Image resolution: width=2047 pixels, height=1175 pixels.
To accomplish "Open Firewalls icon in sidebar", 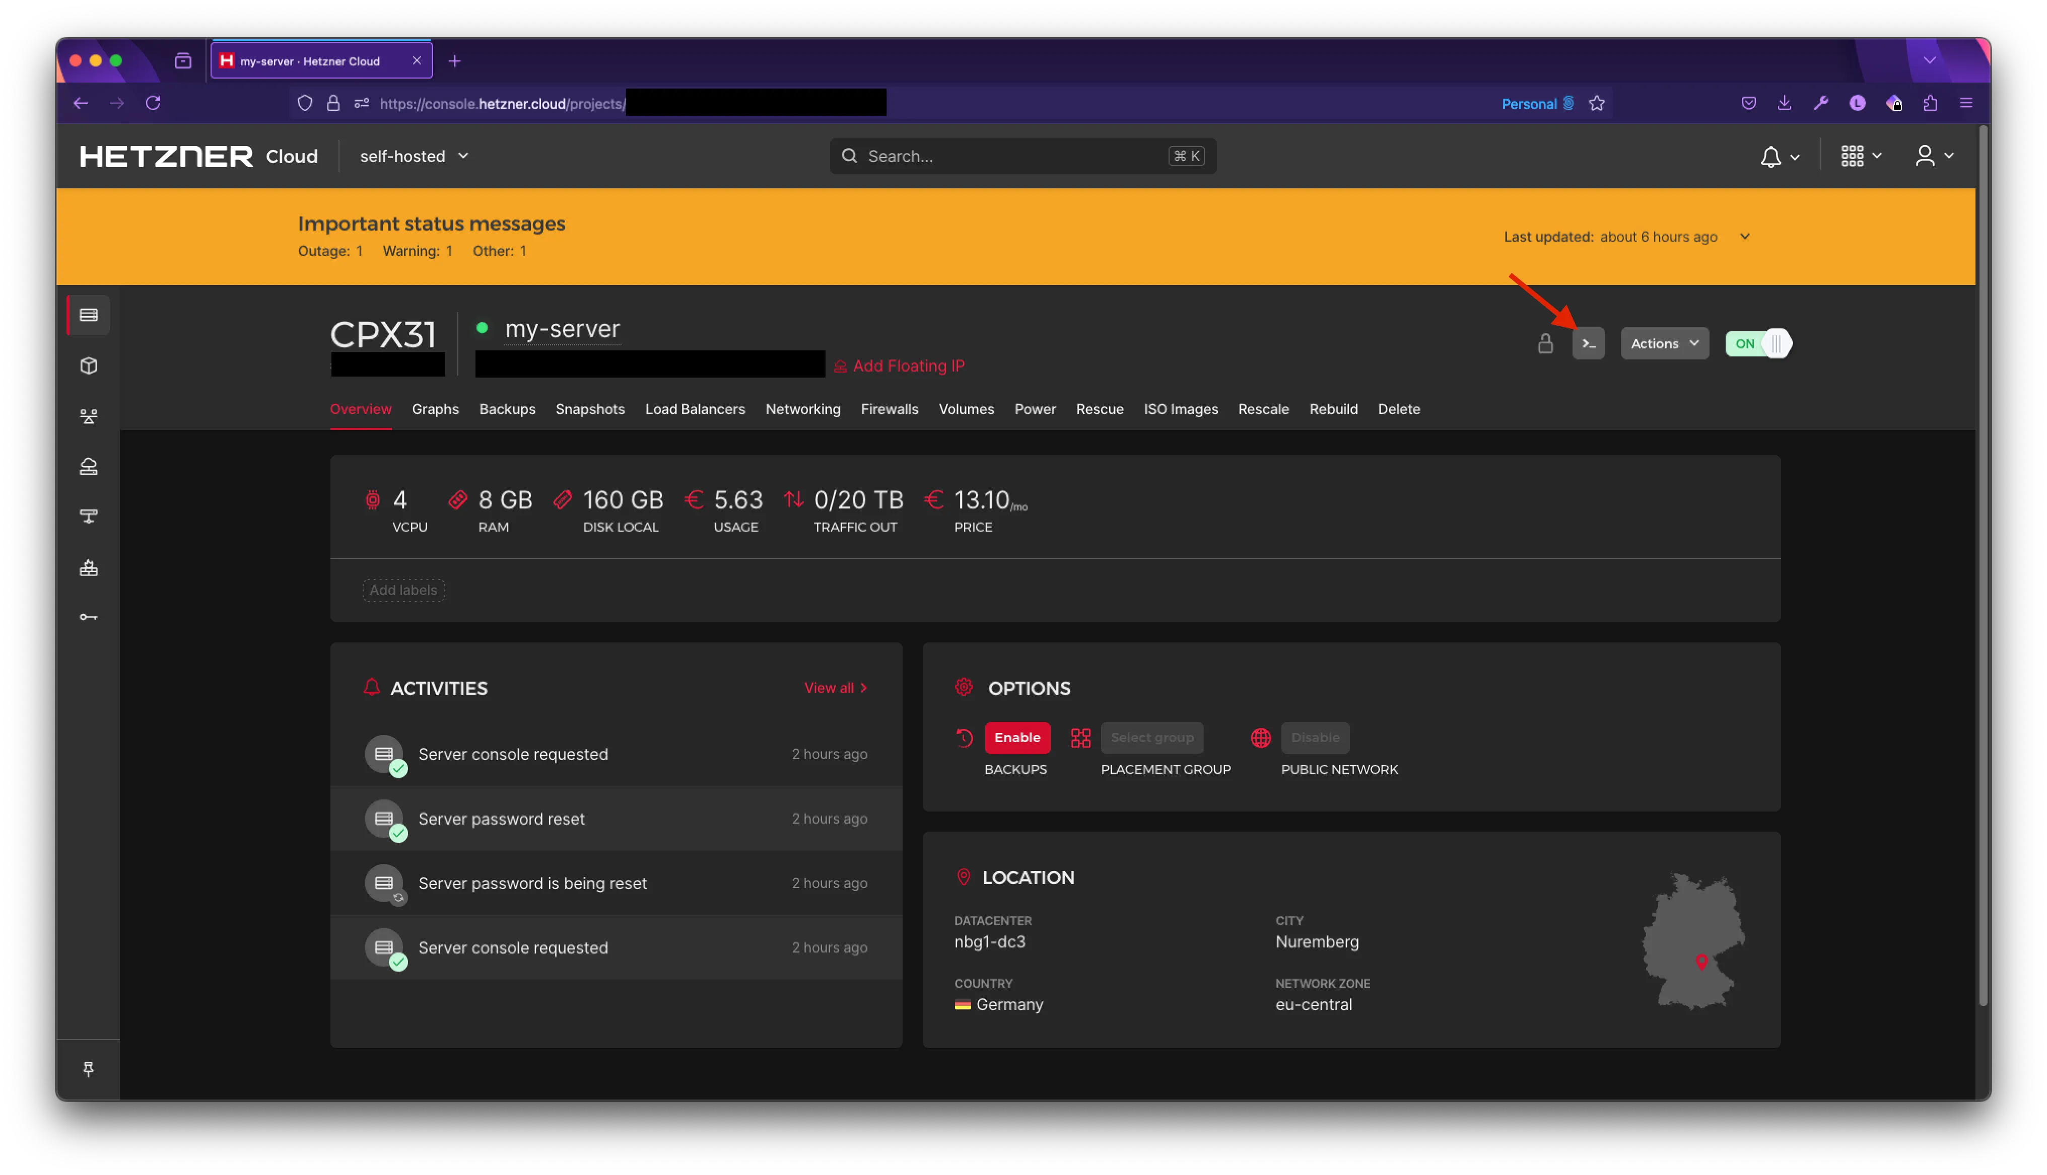I will click(89, 567).
